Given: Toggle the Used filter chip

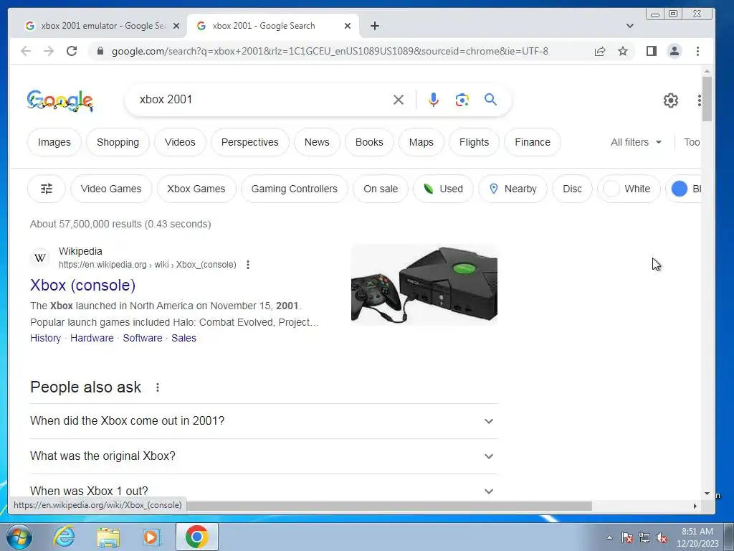Looking at the screenshot, I should 443,189.
